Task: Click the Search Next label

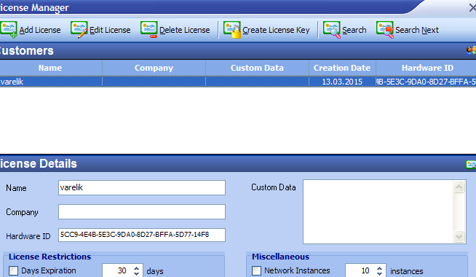Action: (417, 30)
